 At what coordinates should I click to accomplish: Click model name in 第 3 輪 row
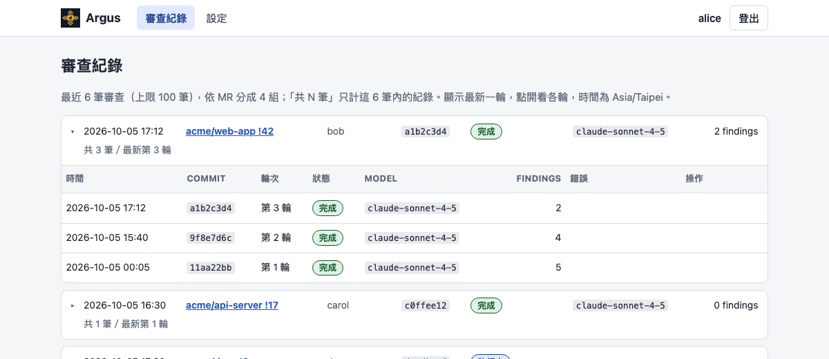pos(412,208)
